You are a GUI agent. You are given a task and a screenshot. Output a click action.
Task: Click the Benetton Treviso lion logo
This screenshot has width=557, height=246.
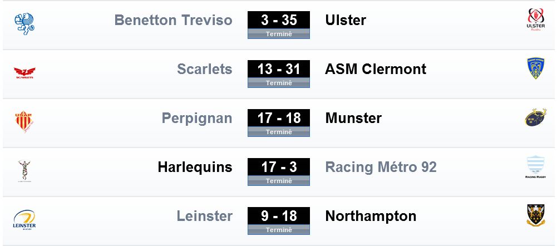[24, 24]
